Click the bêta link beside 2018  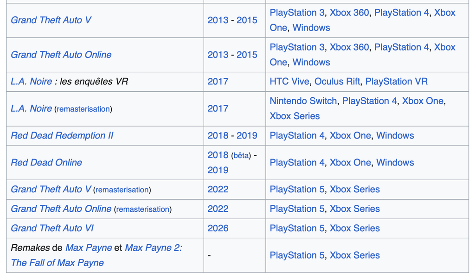(x=241, y=156)
